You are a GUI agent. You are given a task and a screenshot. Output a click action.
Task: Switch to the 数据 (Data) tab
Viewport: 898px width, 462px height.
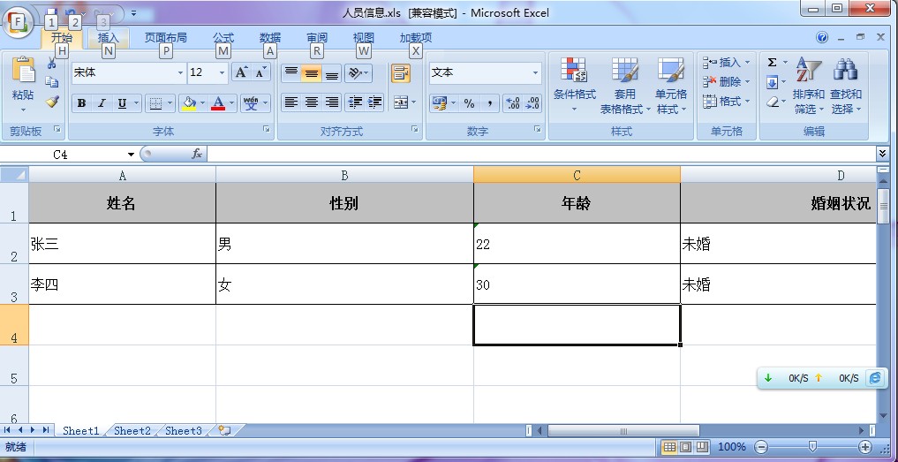pyautogui.click(x=269, y=38)
